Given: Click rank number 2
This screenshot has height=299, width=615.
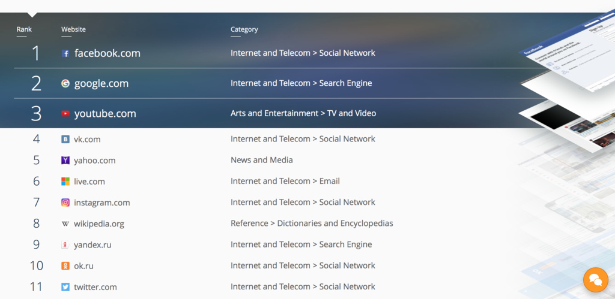Looking at the screenshot, I should (x=36, y=83).
